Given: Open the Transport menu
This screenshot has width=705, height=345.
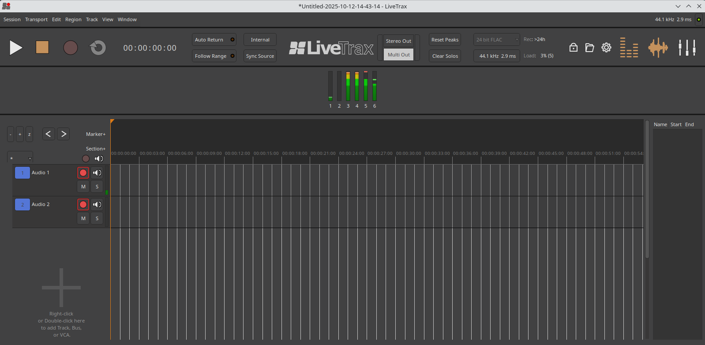Looking at the screenshot, I should coord(36,19).
